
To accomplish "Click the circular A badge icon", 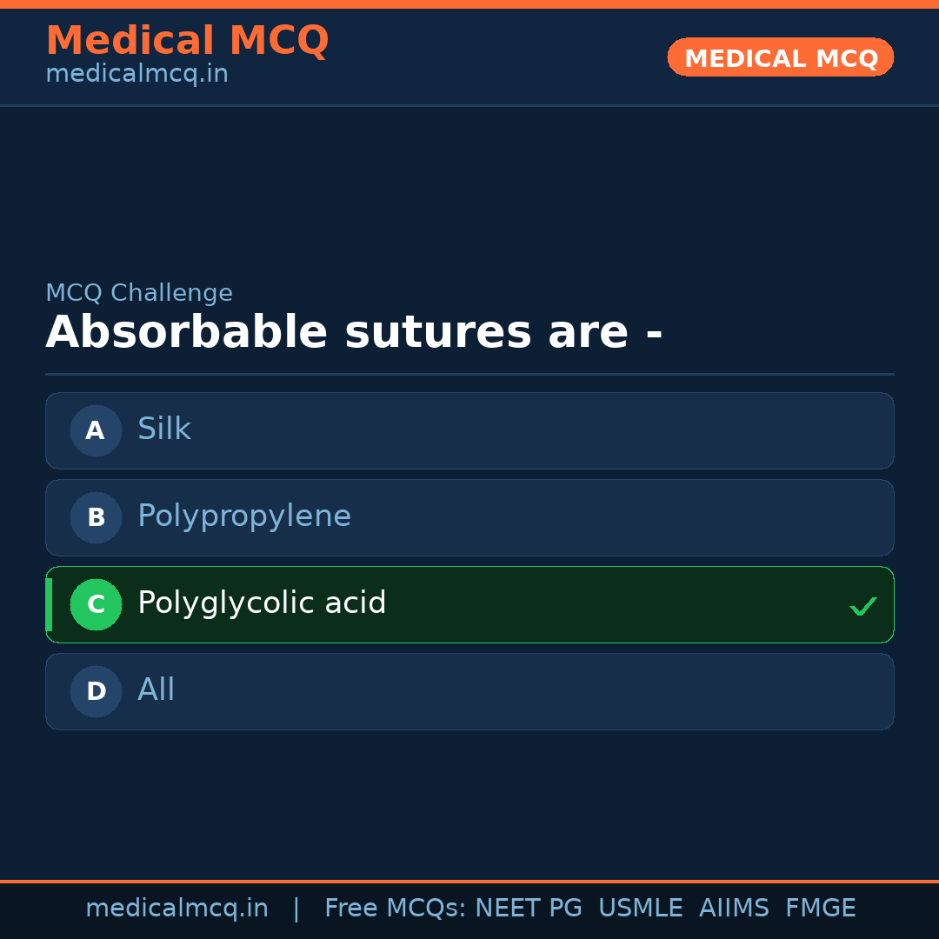I will (96, 430).
